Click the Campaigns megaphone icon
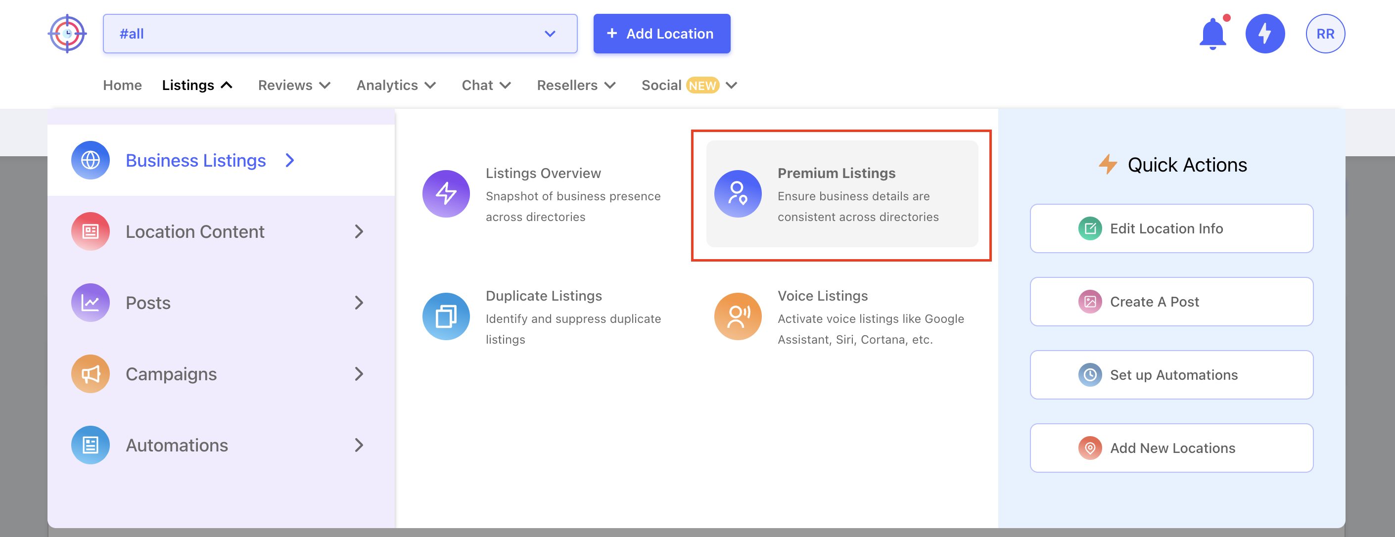1395x537 pixels. tap(91, 373)
